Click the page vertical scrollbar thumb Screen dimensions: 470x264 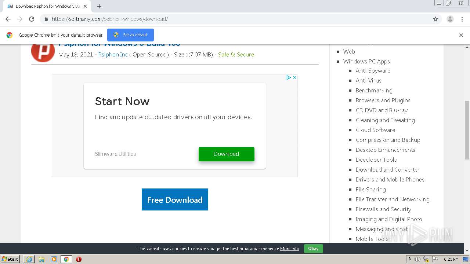[x=467, y=130]
